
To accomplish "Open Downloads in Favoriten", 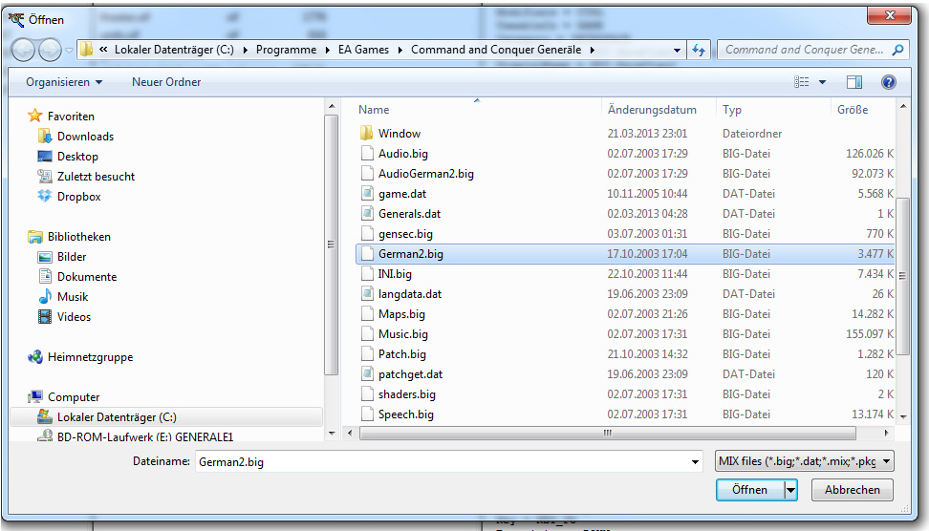I will (85, 137).
